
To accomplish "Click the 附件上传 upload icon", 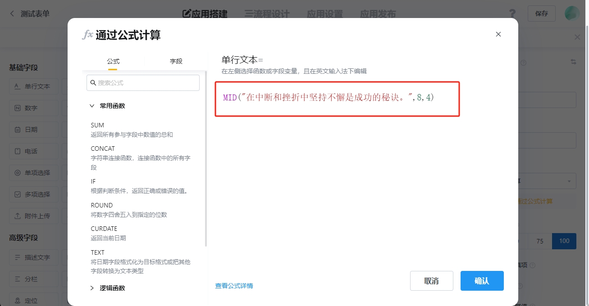I will coord(18,216).
